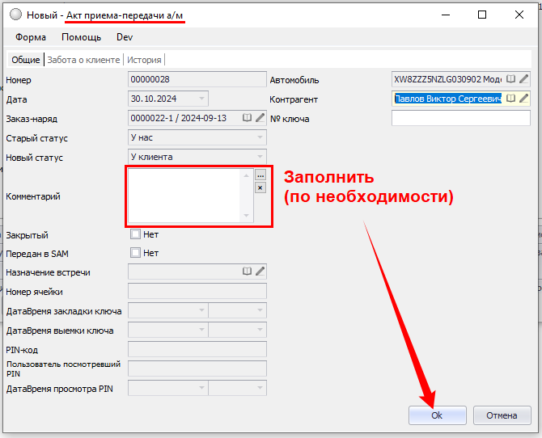Switch to the История tab
Image resolution: width=542 pixels, height=438 pixels.
pos(144,60)
